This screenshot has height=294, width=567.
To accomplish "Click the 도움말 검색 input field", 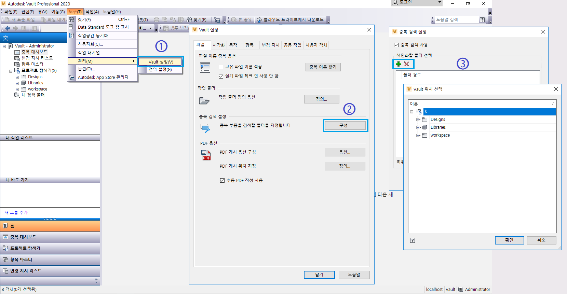I will 456,20.
